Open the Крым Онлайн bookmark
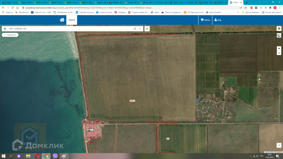Image resolution: width=283 pixels, height=159 pixels. [213, 13]
